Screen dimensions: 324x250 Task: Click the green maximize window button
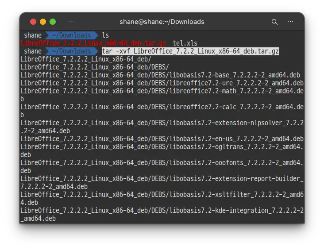click(53, 22)
